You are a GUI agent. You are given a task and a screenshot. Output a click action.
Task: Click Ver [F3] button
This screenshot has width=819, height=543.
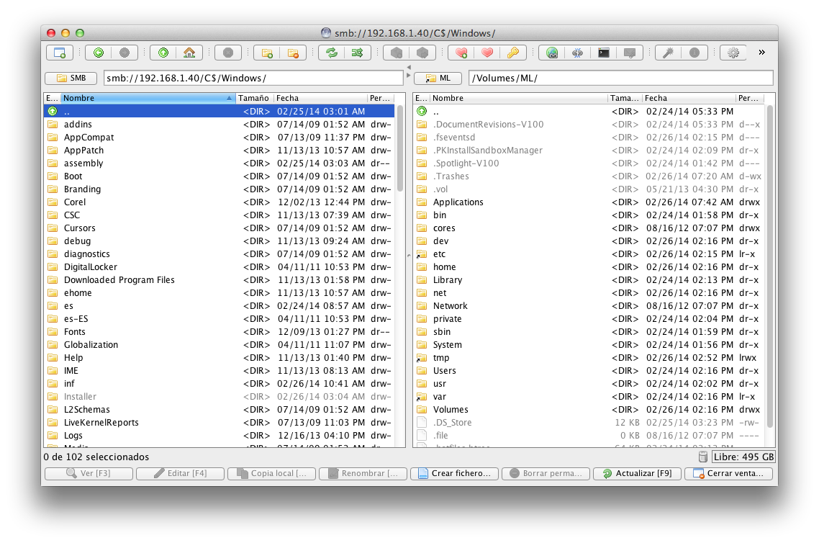pos(89,473)
